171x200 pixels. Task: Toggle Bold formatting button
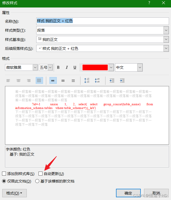[58, 68]
